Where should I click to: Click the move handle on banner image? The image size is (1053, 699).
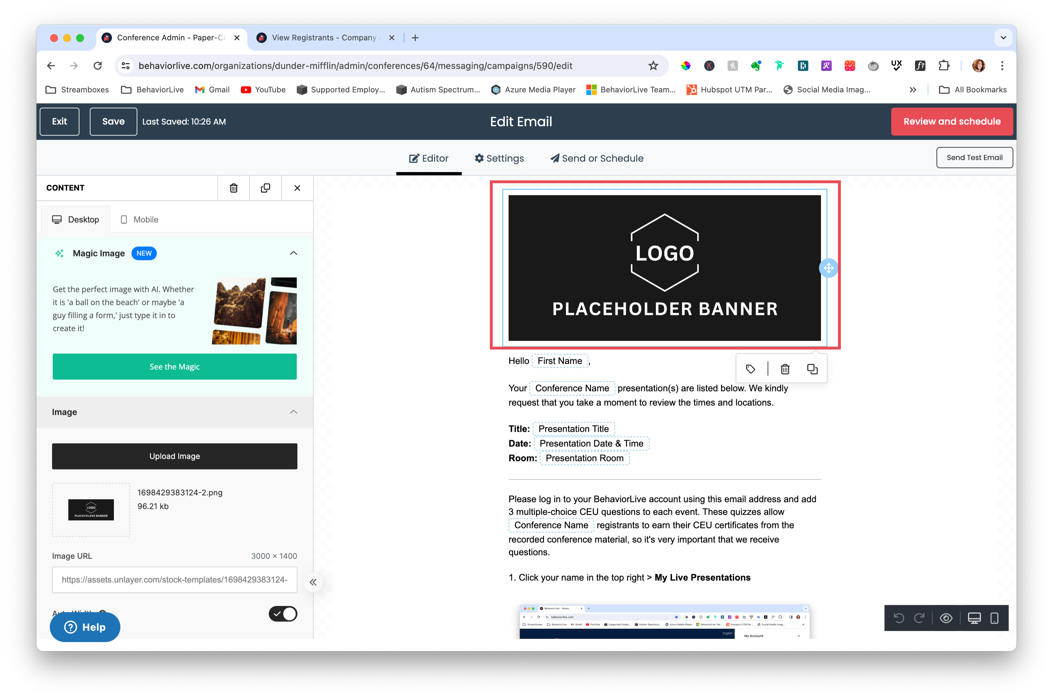pos(828,268)
